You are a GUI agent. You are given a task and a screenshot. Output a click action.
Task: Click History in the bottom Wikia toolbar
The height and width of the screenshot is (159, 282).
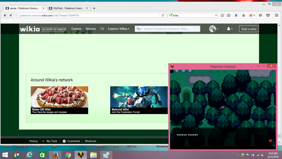(33, 141)
